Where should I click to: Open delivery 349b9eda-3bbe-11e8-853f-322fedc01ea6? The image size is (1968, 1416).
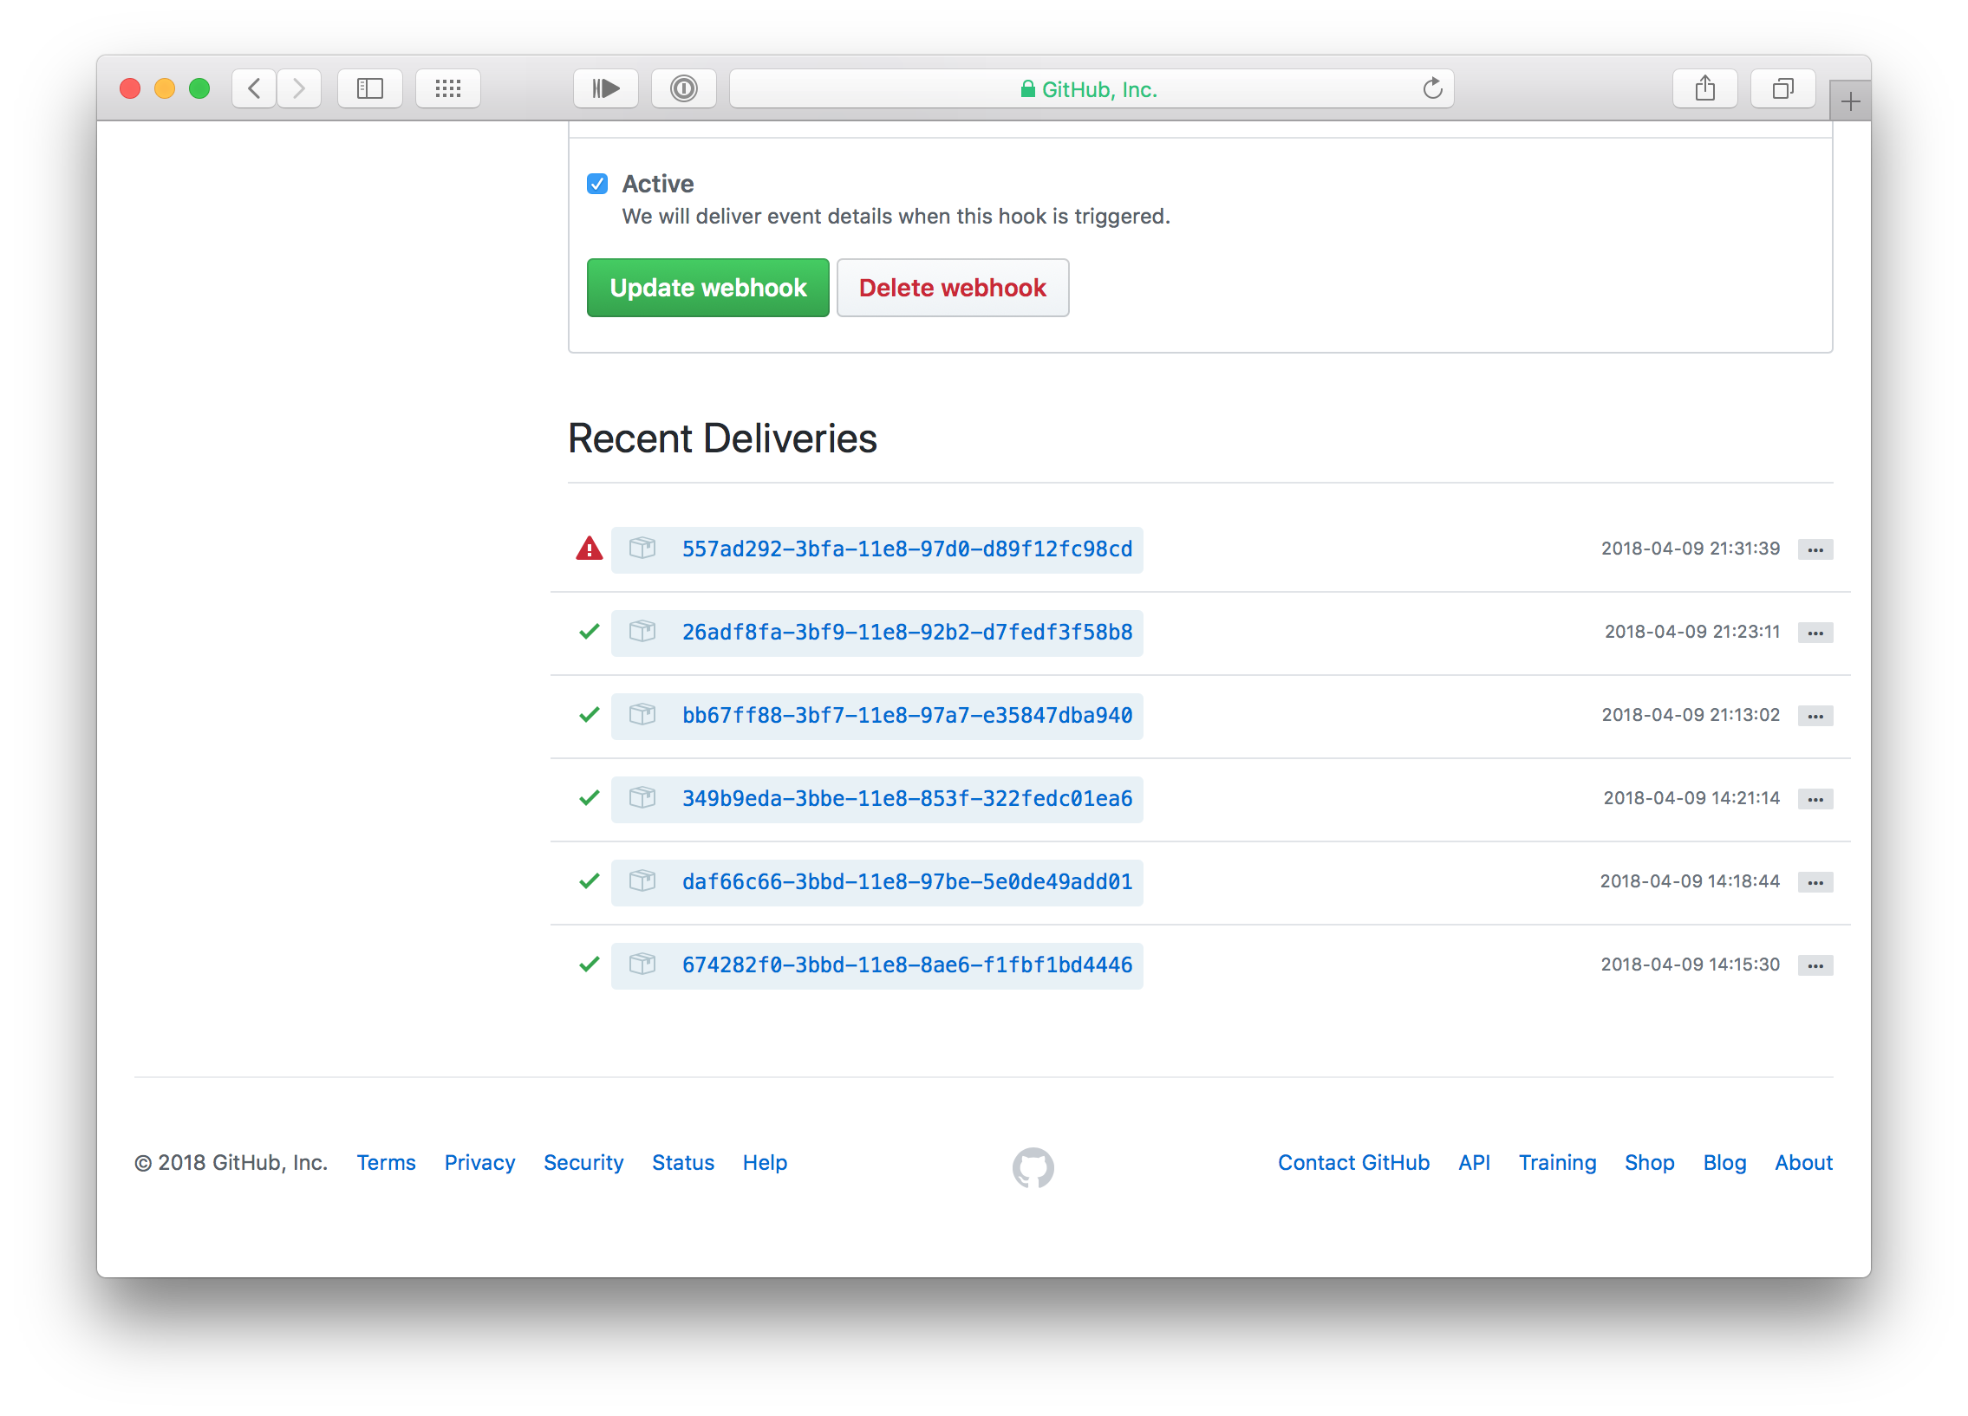907,799
